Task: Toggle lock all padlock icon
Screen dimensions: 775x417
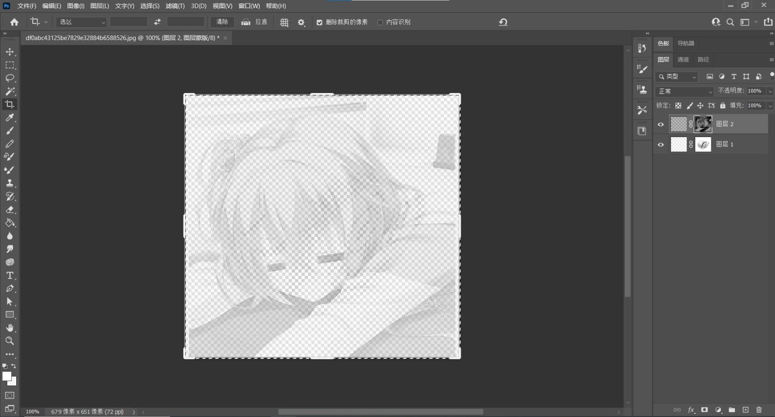Action: 722,106
